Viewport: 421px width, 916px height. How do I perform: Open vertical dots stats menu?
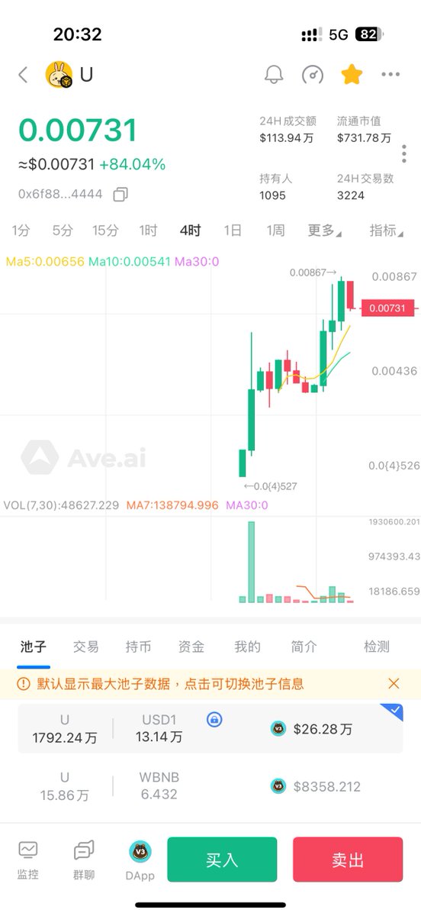[x=403, y=153]
